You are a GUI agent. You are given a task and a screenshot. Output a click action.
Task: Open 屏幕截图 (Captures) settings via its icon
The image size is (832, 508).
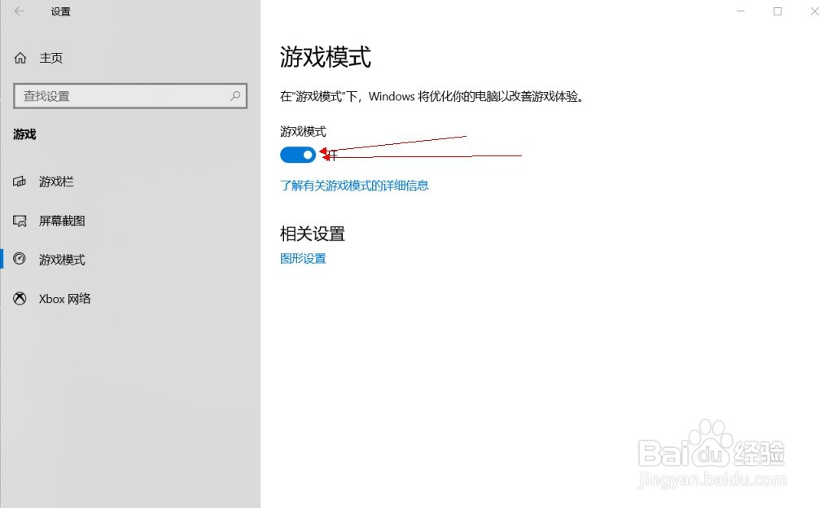(19, 220)
